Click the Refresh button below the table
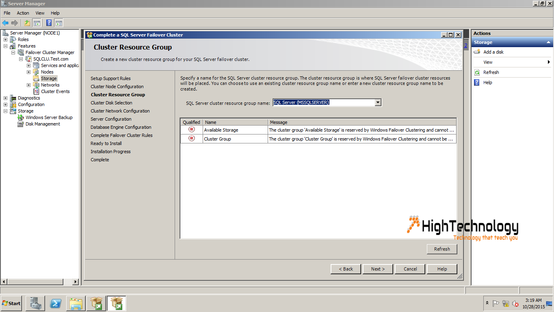This screenshot has width=554, height=312. [x=442, y=249]
